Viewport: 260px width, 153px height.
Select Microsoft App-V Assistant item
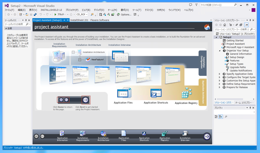pyautogui.click(x=240, y=47)
